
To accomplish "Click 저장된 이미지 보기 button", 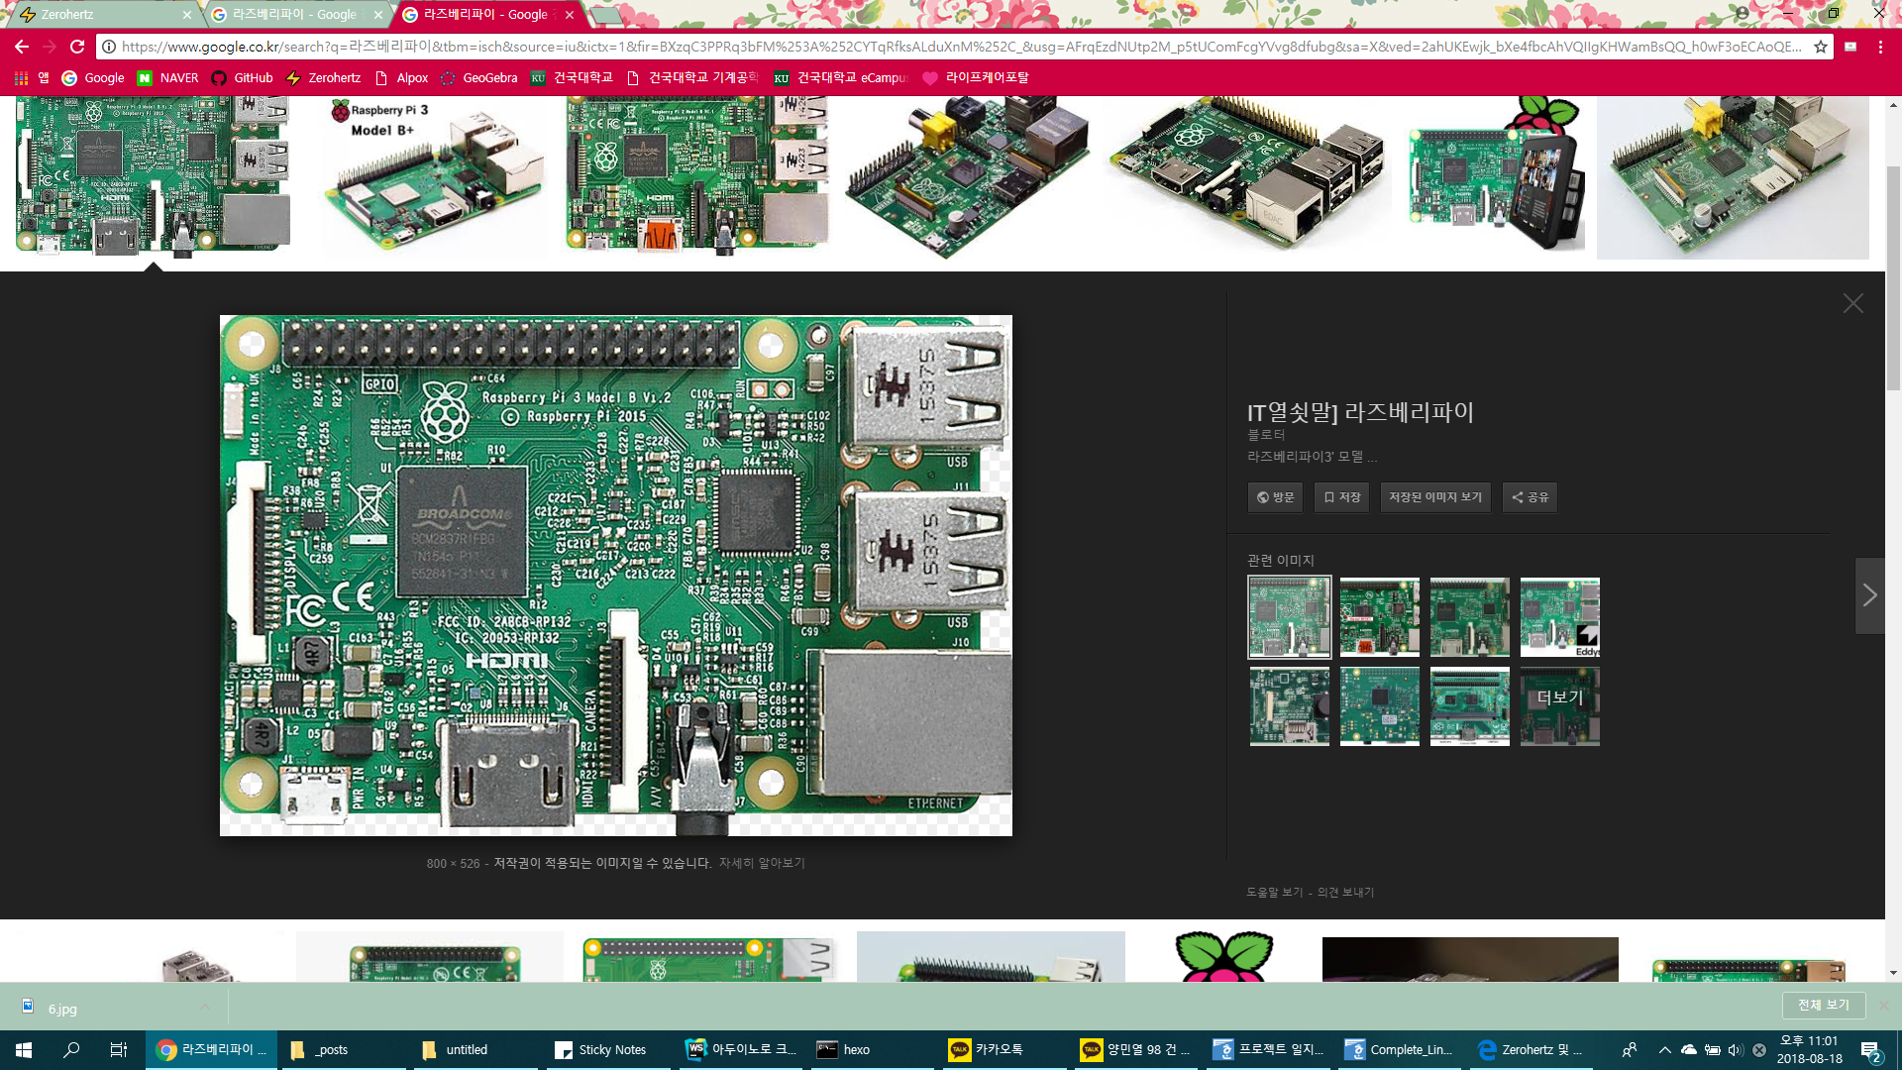I will pos(1435,497).
